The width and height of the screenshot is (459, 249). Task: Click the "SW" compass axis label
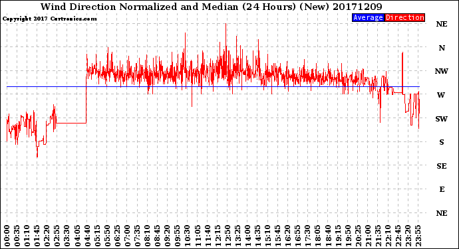[442, 119]
